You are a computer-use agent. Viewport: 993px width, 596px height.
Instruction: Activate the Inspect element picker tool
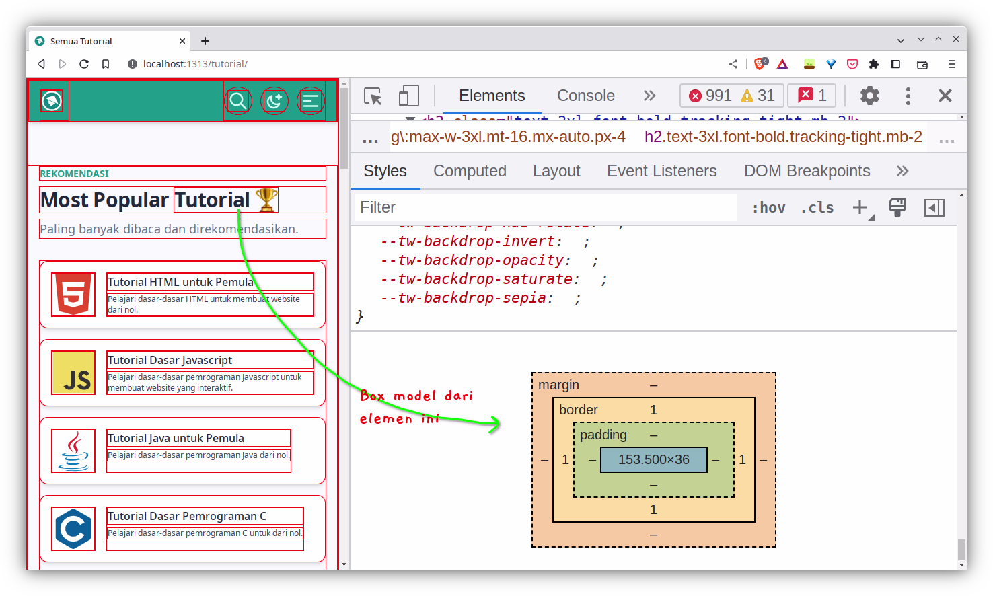[372, 96]
